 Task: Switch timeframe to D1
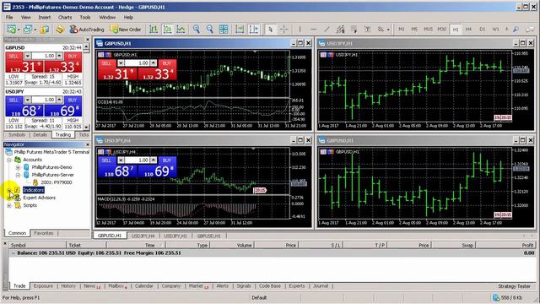tap(482, 30)
